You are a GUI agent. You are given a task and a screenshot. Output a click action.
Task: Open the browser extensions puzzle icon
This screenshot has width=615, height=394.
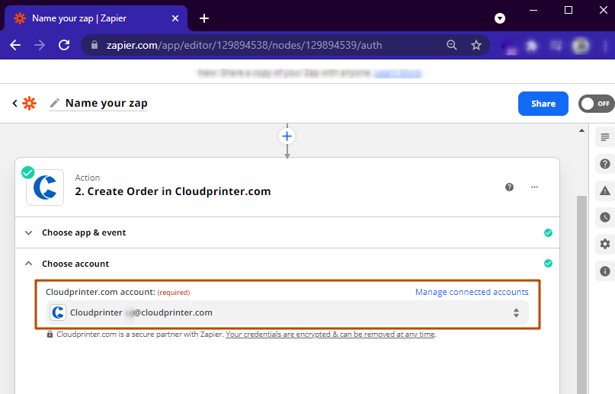point(531,46)
